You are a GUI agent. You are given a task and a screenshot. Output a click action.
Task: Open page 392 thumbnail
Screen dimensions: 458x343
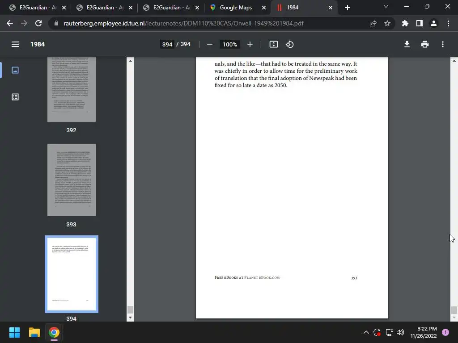coord(71,89)
